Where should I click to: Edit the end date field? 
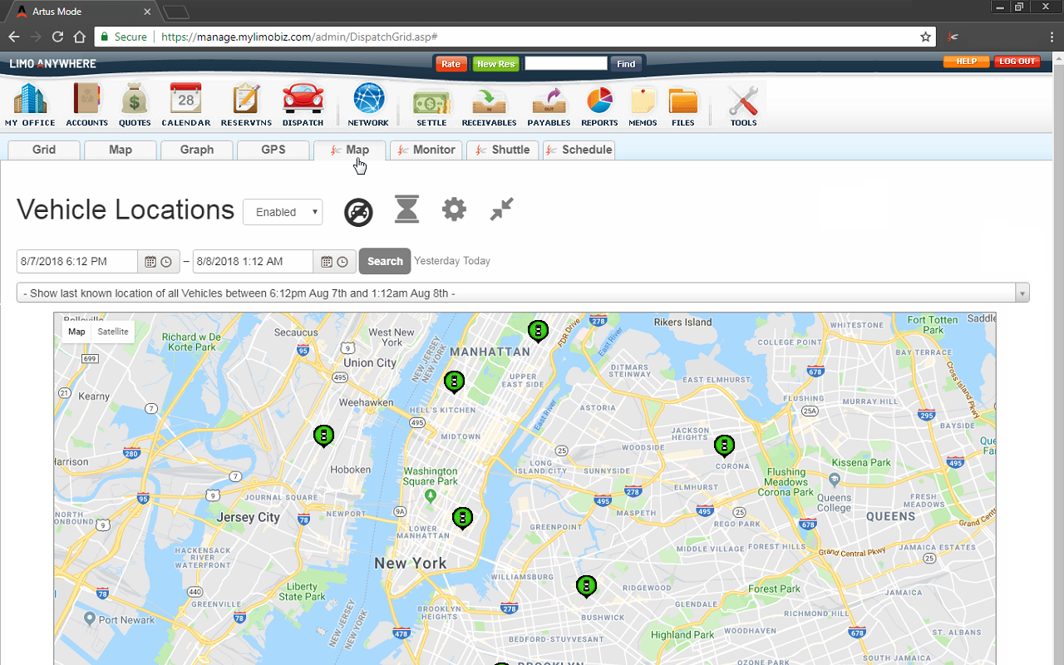pos(254,261)
